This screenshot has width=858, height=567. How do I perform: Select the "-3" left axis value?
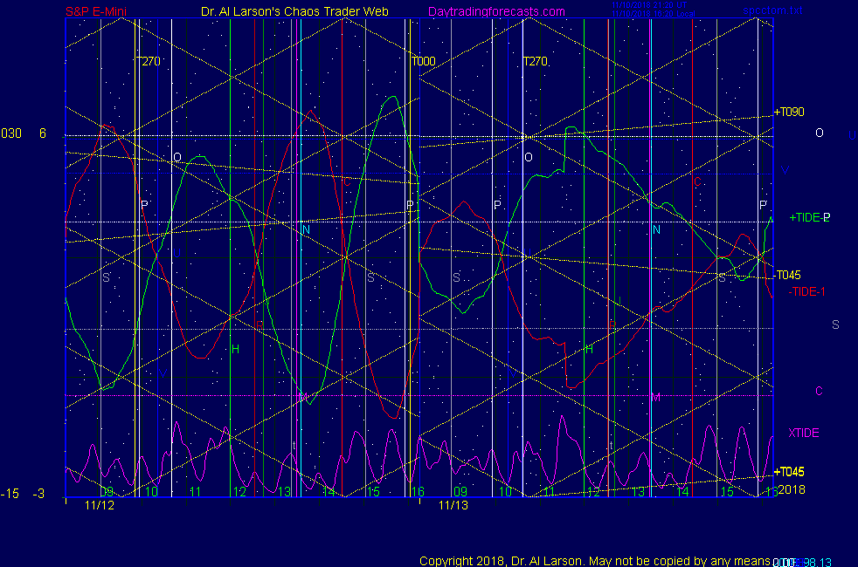click(38, 494)
